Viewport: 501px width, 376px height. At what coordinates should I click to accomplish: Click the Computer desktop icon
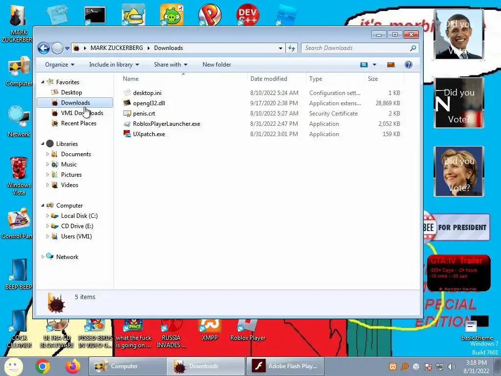pyautogui.click(x=19, y=71)
